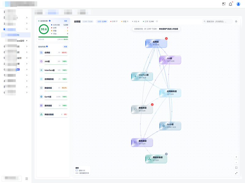
Task: Click the 3,260 个实体 count pill
Action: click(88, 21)
